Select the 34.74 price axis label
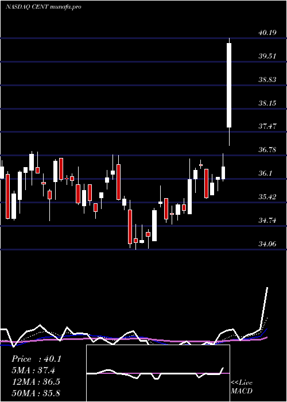This screenshot has width=287, height=402. pyautogui.click(x=267, y=220)
